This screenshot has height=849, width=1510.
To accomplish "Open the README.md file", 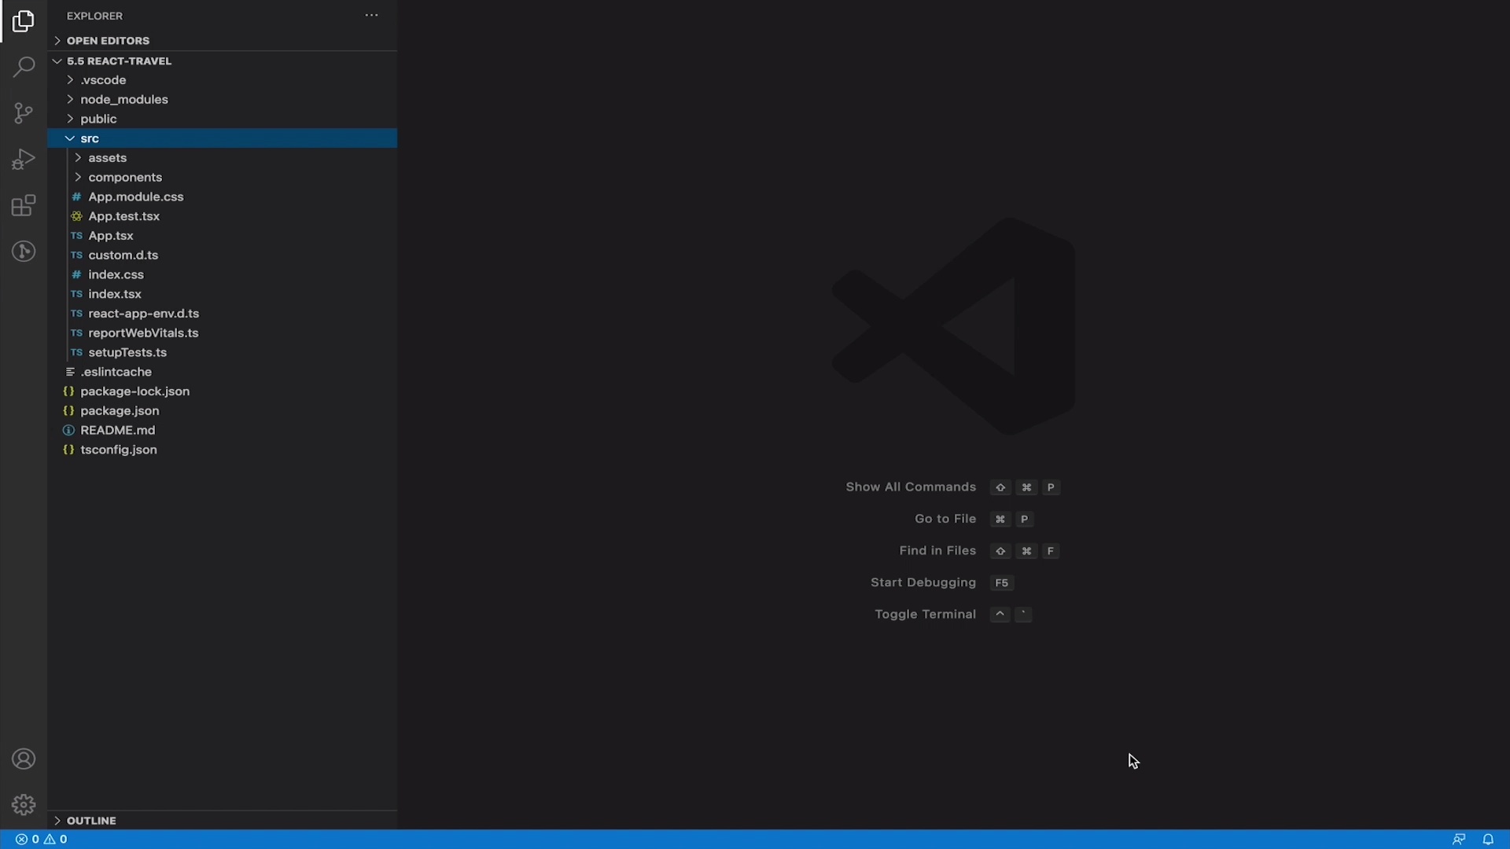I will click(116, 430).
